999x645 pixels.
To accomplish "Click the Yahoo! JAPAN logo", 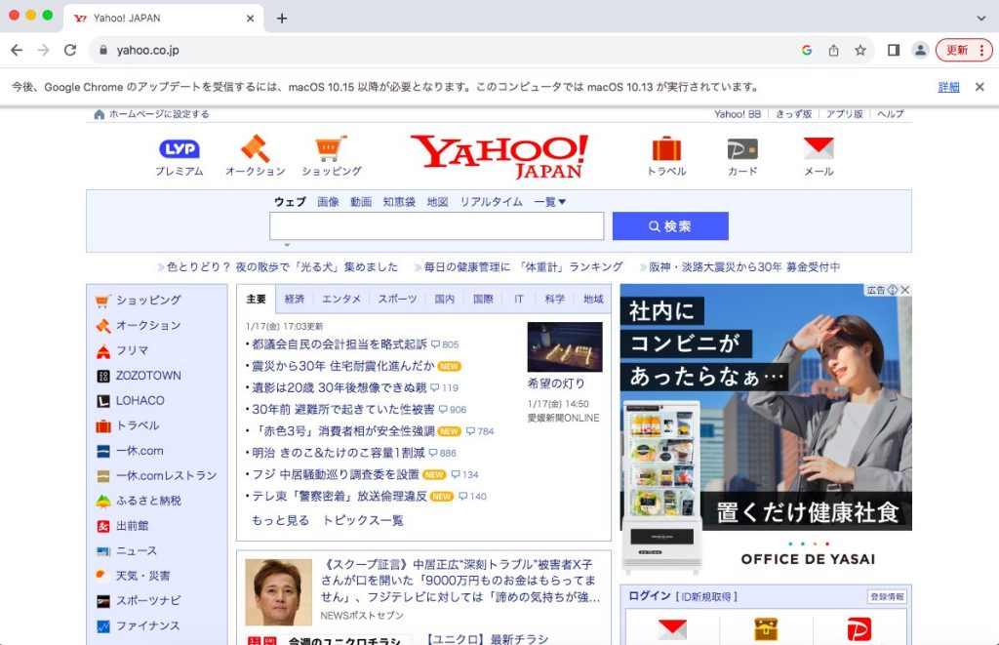I will [500, 157].
